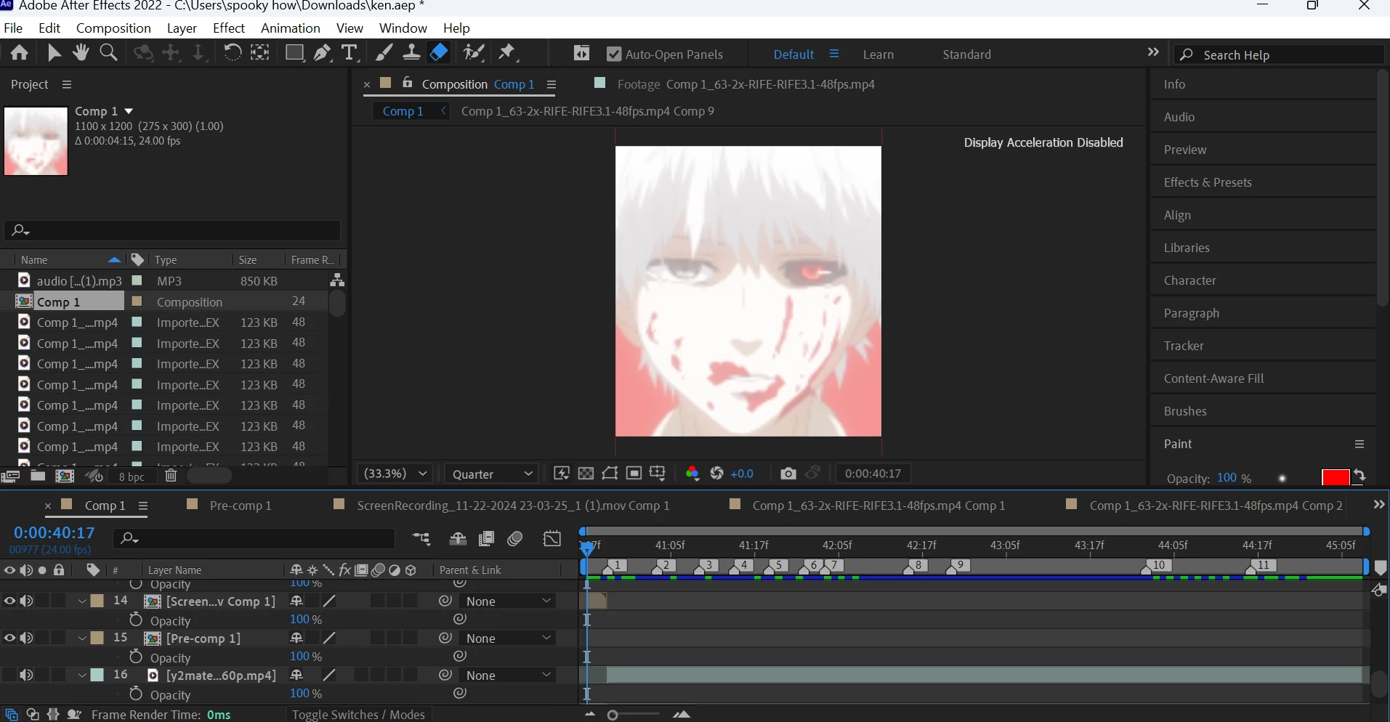The width and height of the screenshot is (1390, 722).
Task: Open the show channel RGB icon
Action: [692, 474]
